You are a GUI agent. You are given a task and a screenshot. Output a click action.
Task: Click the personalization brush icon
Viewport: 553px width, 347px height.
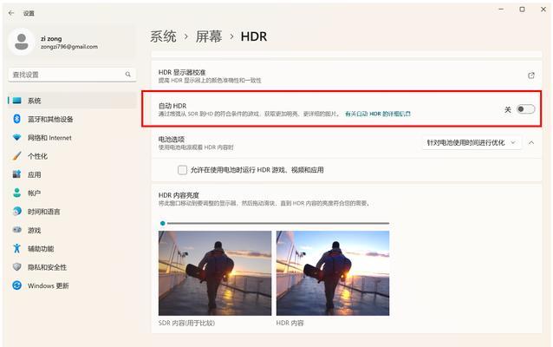[x=17, y=155]
